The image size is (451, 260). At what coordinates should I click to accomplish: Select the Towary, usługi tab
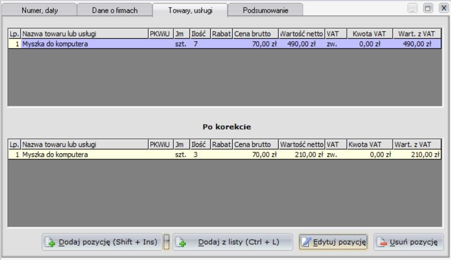(190, 10)
